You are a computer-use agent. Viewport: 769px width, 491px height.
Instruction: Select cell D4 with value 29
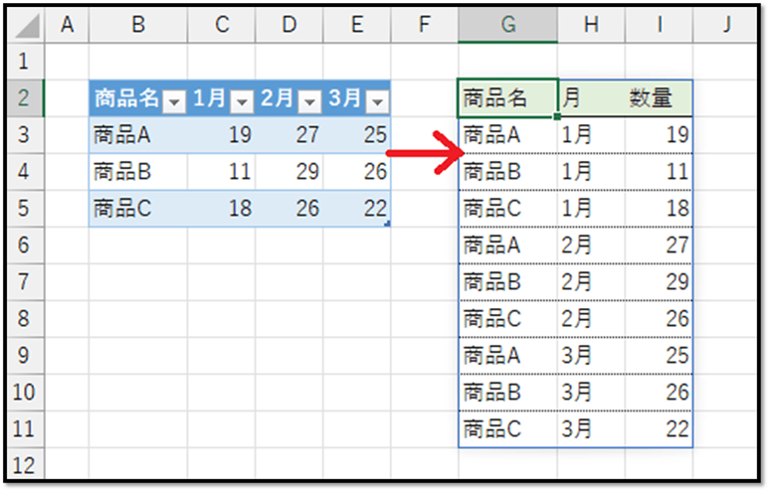288,172
